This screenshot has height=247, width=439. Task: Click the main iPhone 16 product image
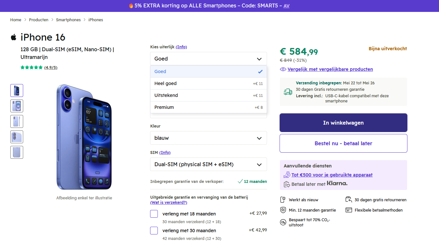(84, 137)
